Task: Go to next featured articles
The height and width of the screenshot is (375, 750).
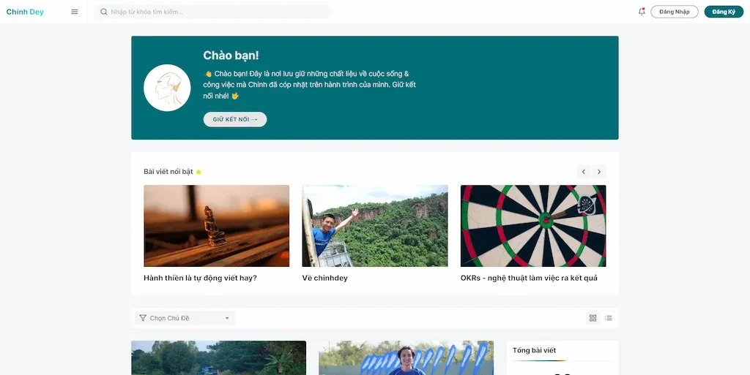Action: tap(599, 172)
